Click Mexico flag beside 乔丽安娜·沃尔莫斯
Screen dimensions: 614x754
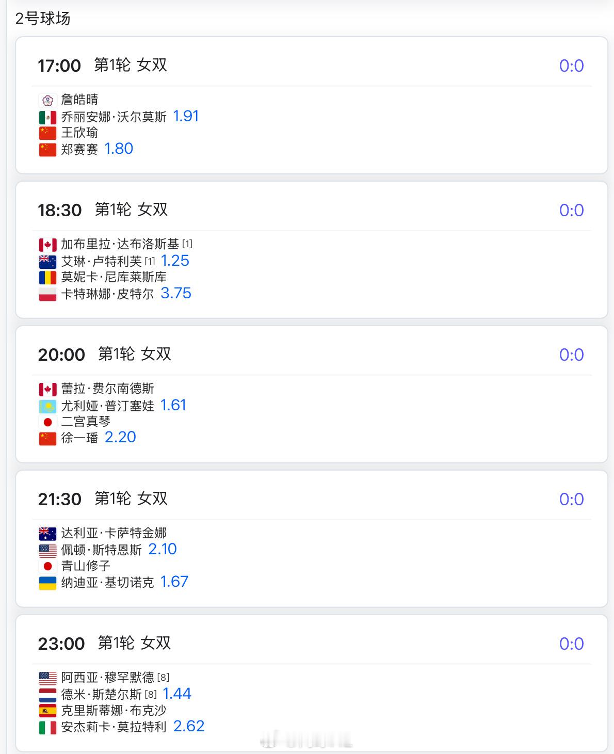(47, 117)
